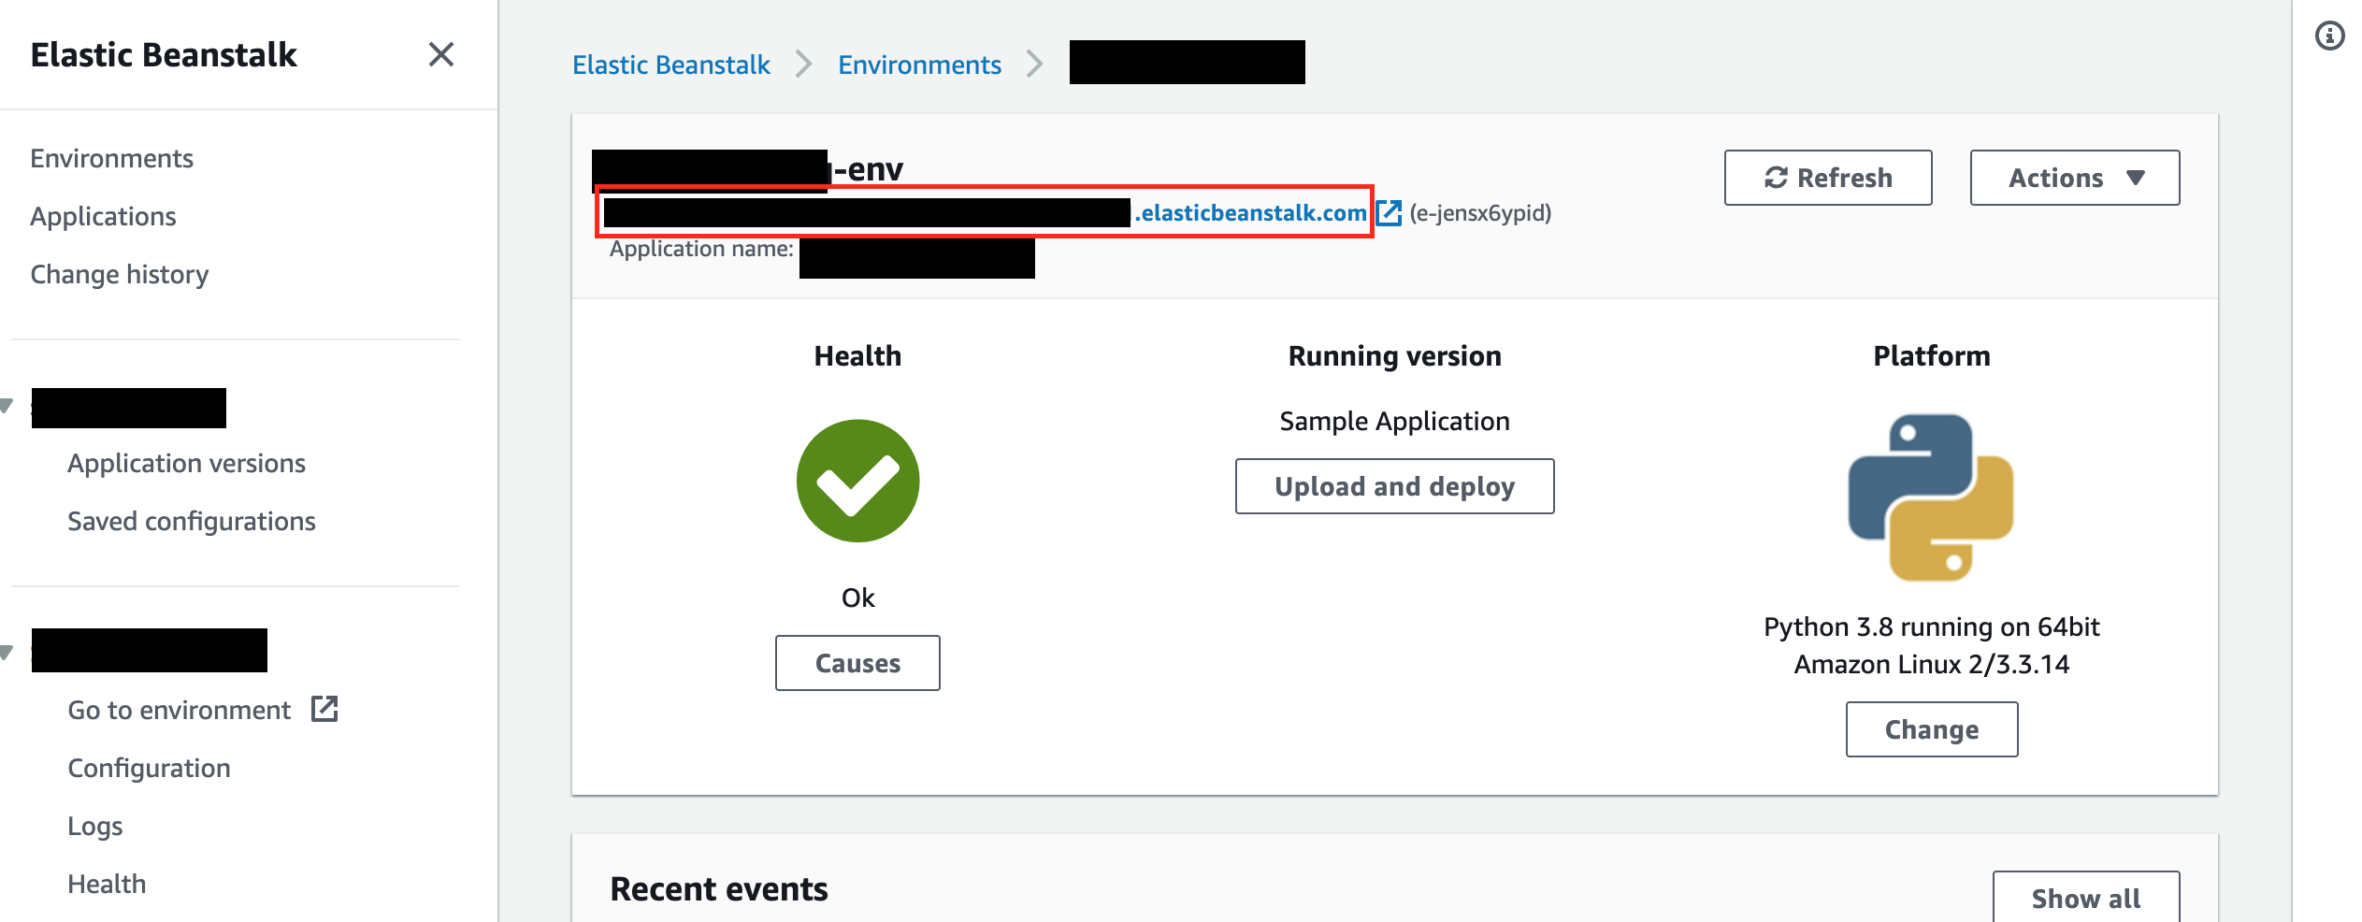
Task: Click the breadcrumb chevron after Environments
Action: (x=1035, y=64)
